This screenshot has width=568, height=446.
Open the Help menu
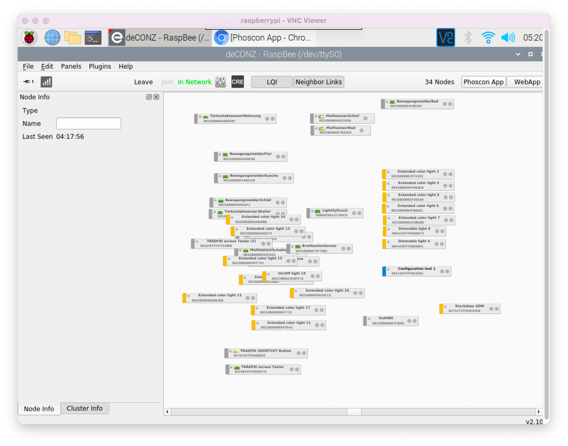[x=125, y=66]
